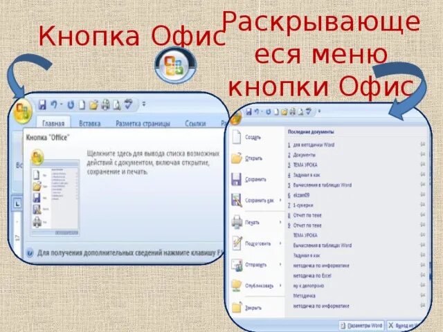Pin the 'ekzam09' recent document
This screenshot has height=332, width=443.
coord(423,195)
